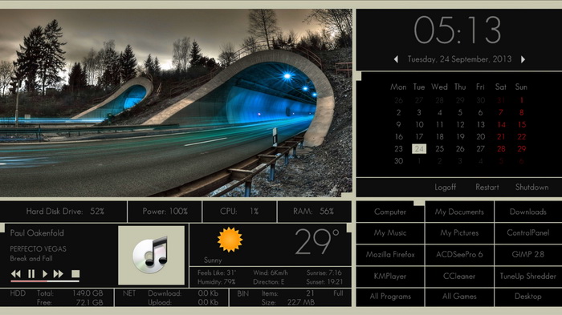Image resolution: width=562 pixels, height=315 pixels.
Task: Start playback with the play icon
Action: [45, 274]
